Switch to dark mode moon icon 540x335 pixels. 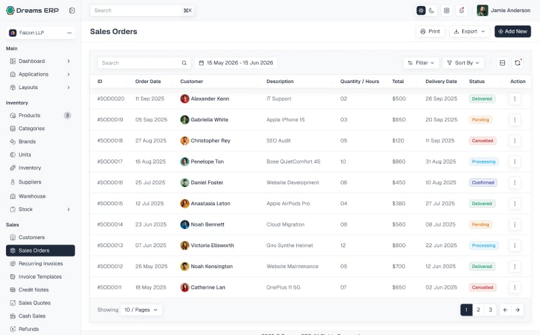tap(431, 11)
